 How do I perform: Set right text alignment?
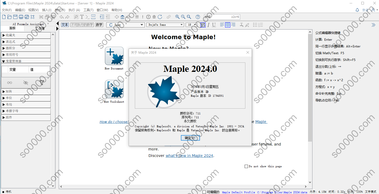233,25
